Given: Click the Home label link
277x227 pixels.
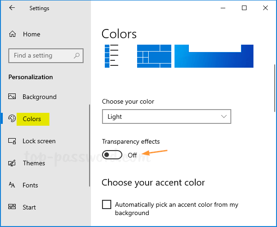Looking at the screenshot, I should tap(31, 34).
